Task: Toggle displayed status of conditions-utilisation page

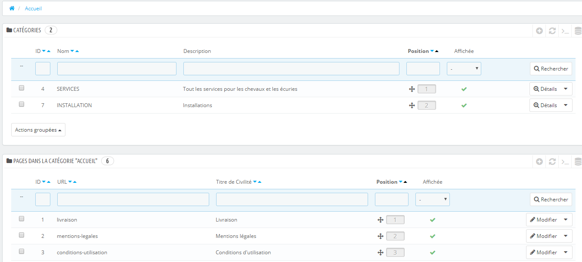Action: click(433, 253)
